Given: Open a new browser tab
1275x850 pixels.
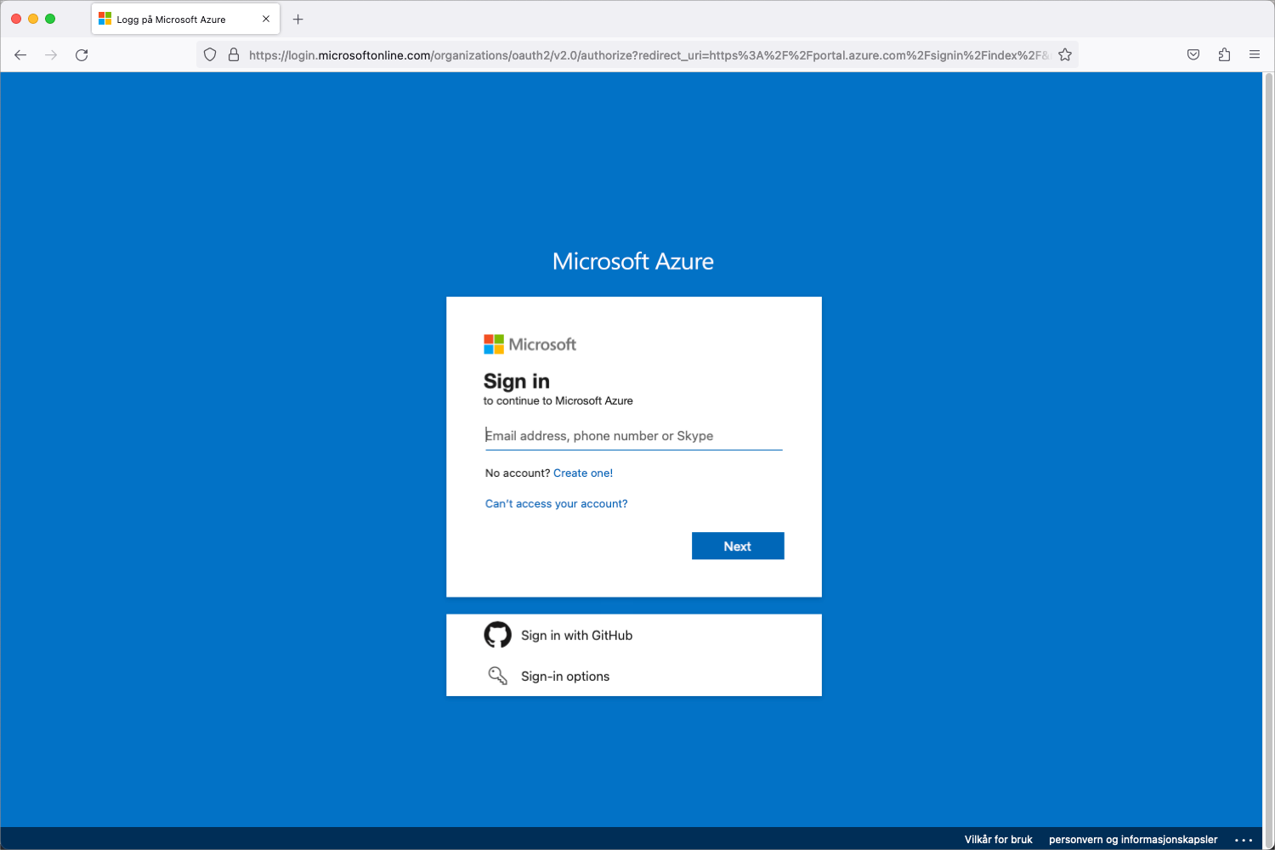Looking at the screenshot, I should coord(297,19).
